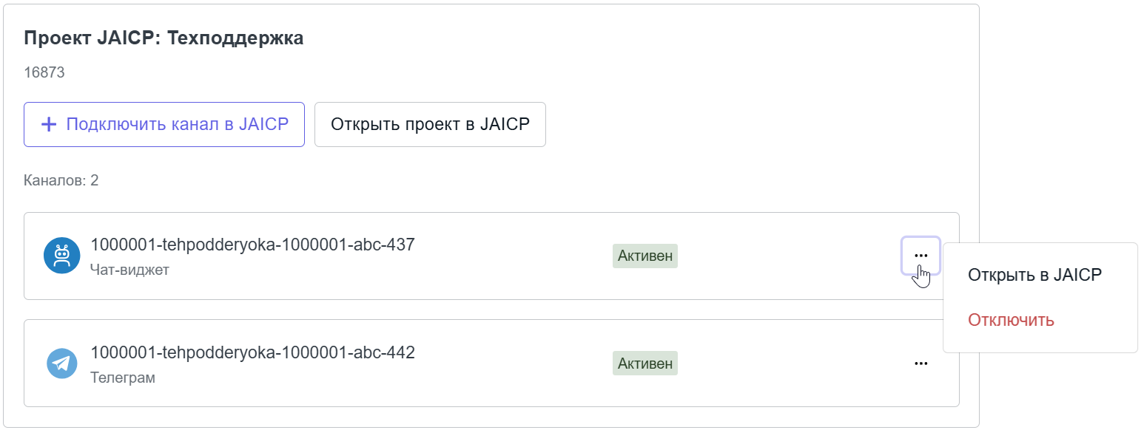
Task: Click the paper plane icon of the Telegram channel
Action: pyautogui.click(x=62, y=363)
